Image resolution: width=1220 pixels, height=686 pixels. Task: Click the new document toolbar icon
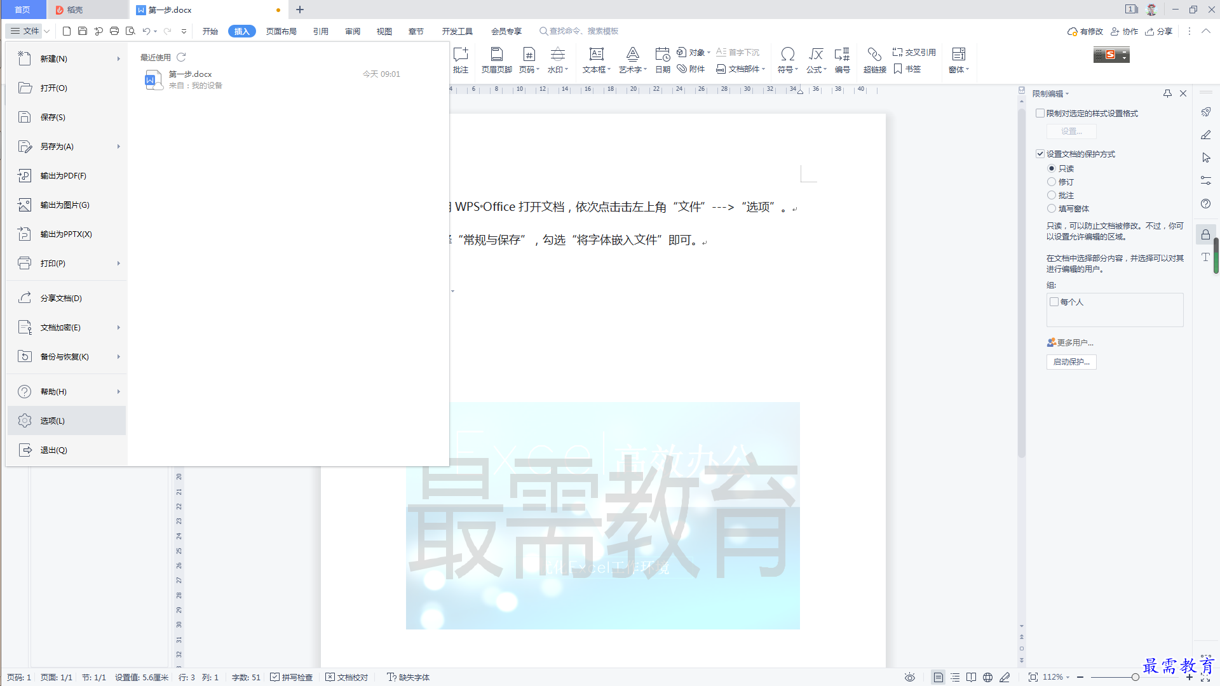[x=67, y=30]
